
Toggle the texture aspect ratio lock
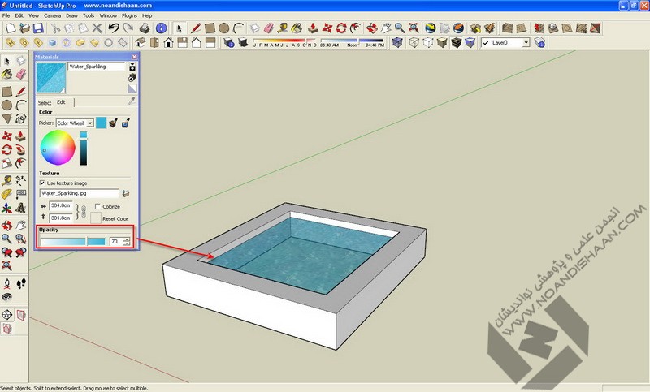pyautogui.click(x=80, y=213)
